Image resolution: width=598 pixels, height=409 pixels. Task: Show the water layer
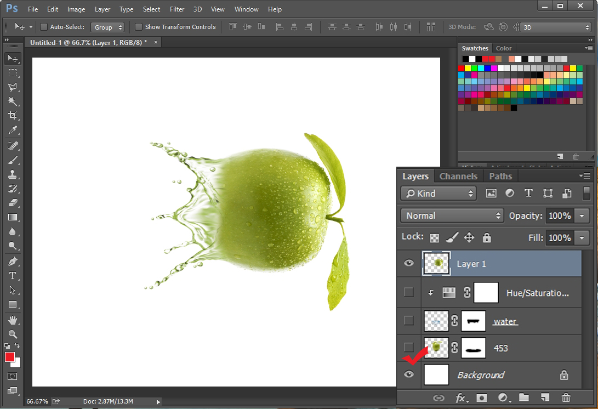409,321
